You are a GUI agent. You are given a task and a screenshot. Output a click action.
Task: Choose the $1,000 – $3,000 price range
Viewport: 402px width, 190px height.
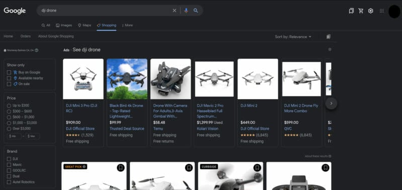9,123
